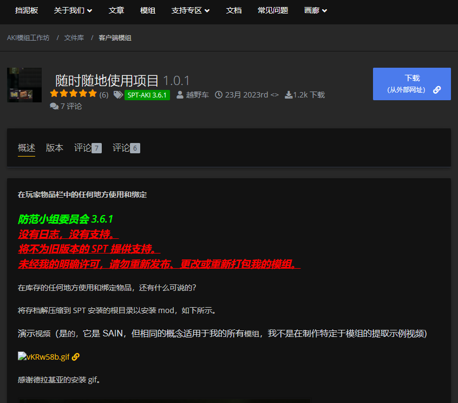Click the five-star rating
The height and width of the screenshot is (403, 458).
73,94
